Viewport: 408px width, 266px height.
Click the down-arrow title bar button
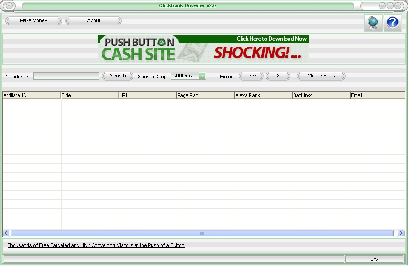[382, 5]
